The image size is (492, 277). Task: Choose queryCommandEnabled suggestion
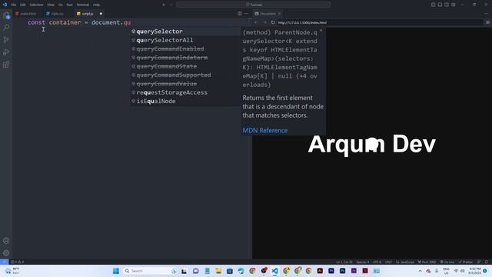[185, 49]
